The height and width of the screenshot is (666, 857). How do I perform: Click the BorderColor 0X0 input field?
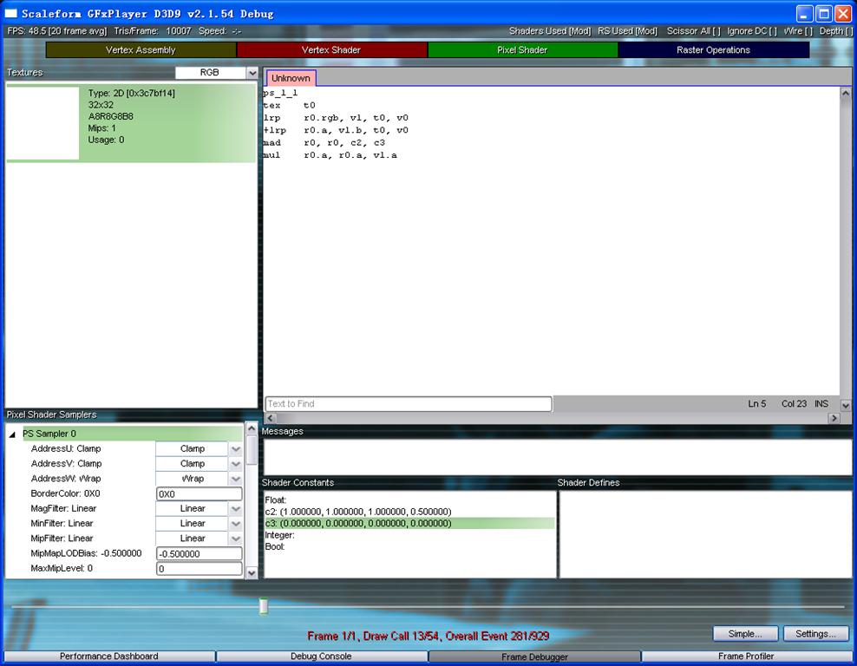point(199,494)
